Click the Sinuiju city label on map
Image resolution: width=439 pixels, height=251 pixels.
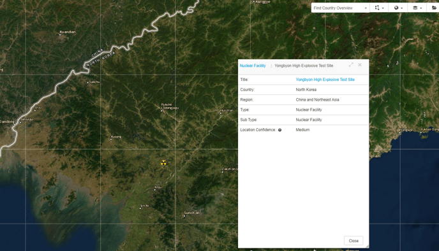[27, 119]
